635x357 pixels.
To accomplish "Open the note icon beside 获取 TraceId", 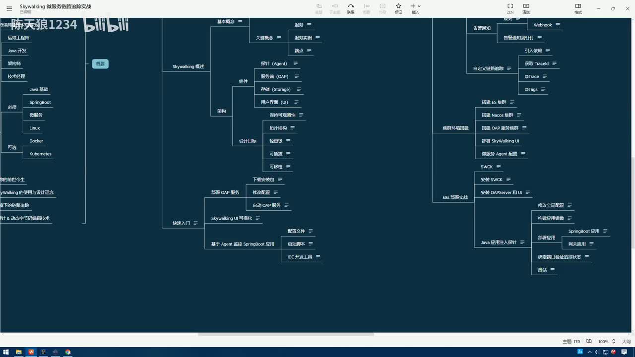I will coord(555,63).
